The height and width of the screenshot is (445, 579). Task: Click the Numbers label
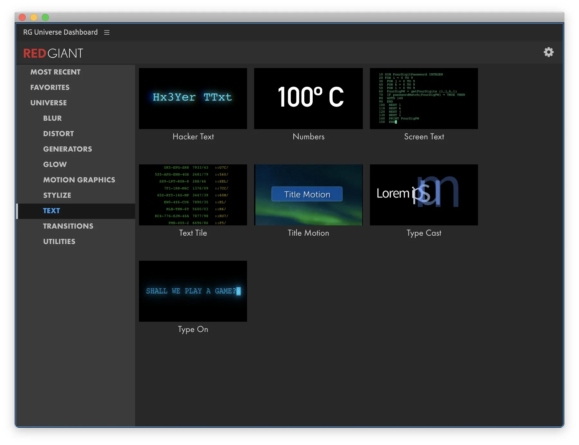coord(309,137)
